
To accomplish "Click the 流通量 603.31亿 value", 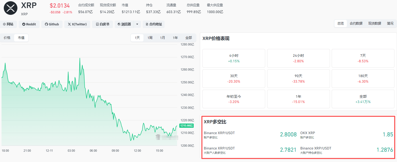I will (174, 12).
